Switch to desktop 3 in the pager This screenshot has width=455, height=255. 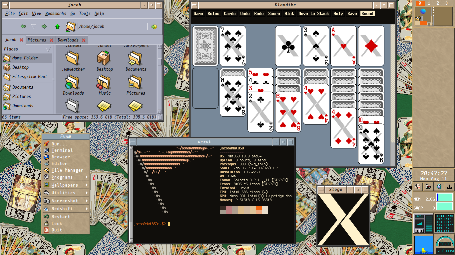pyautogui.click(x=447, y=3)
